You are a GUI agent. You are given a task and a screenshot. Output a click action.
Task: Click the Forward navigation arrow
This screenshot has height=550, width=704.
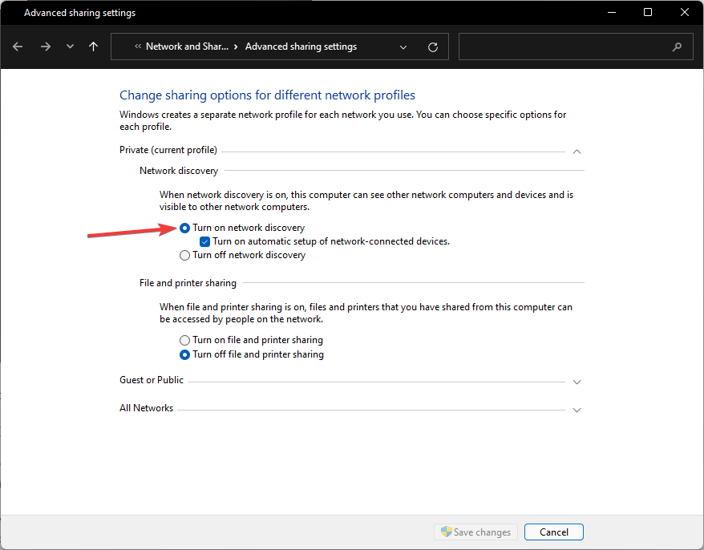[x=45, y=47]
